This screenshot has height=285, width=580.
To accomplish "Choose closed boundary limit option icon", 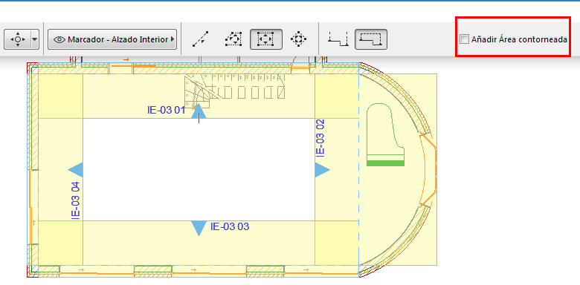I will tap(370, 39).
